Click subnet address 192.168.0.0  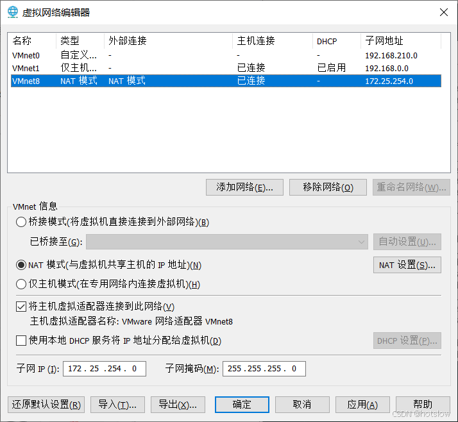[387, 69]
